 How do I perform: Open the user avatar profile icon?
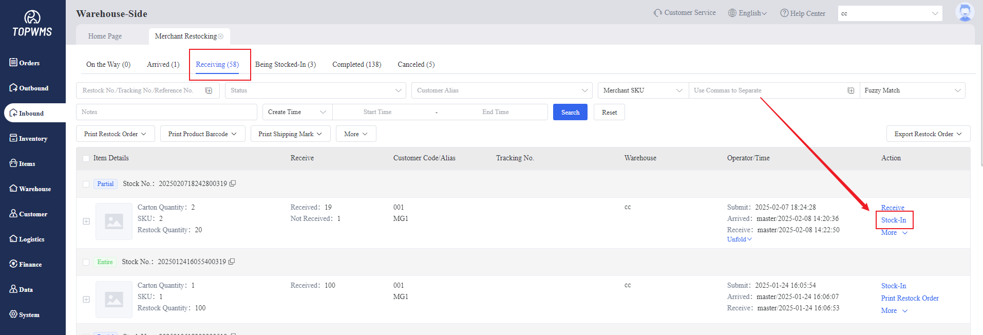coord(964,12)
